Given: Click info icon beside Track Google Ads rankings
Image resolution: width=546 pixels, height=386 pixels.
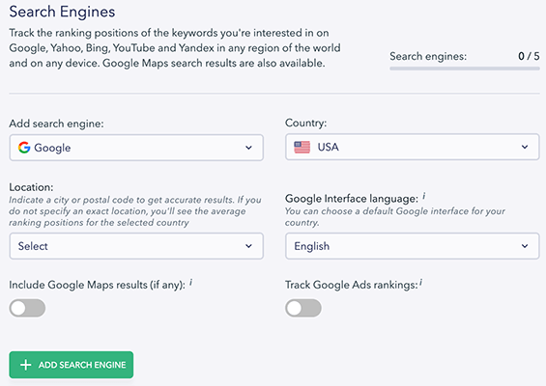Looking at the screenshot, I should click(420, 283).
